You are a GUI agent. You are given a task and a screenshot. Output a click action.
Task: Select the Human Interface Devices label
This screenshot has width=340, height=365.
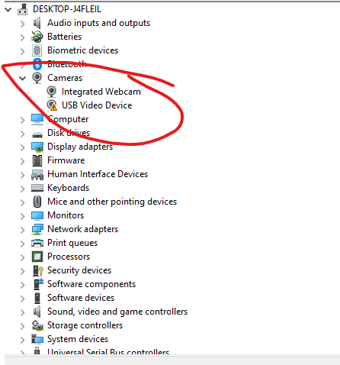[98, 174]
